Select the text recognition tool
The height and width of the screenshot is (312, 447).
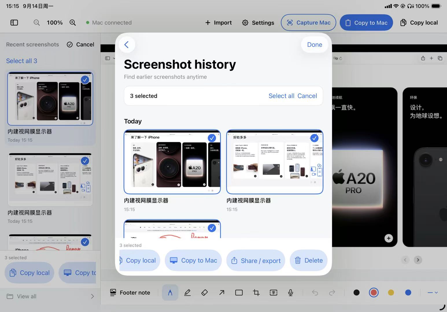click(274, 293)
